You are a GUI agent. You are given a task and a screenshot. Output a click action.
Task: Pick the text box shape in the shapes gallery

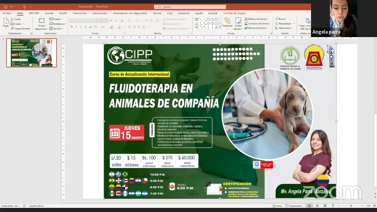tap(196, 19)
